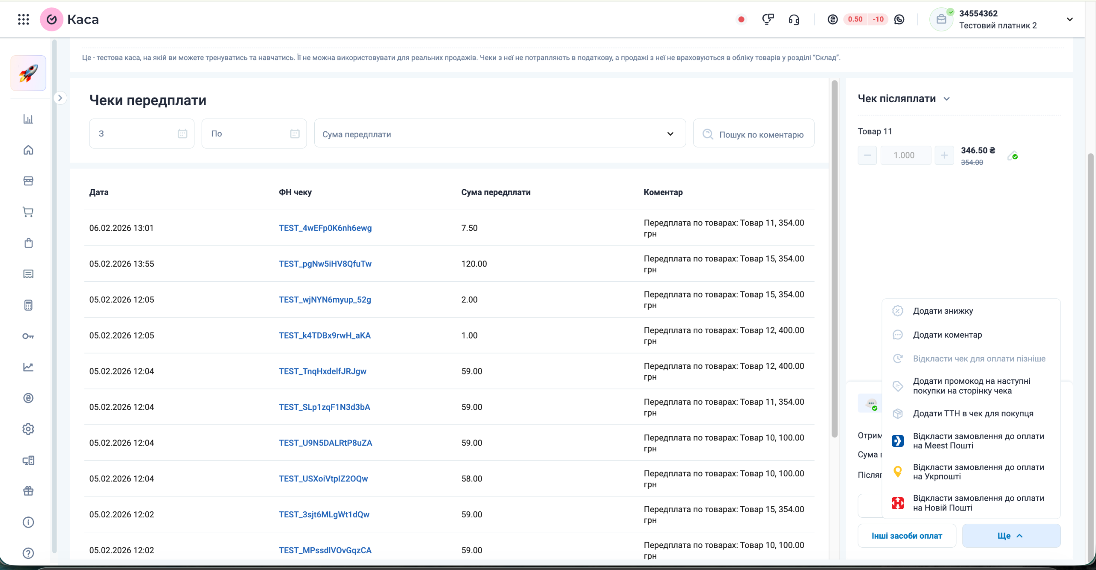Open the shopping cart sidebar icon
The image size is (1096, 570).
point(28,212)
